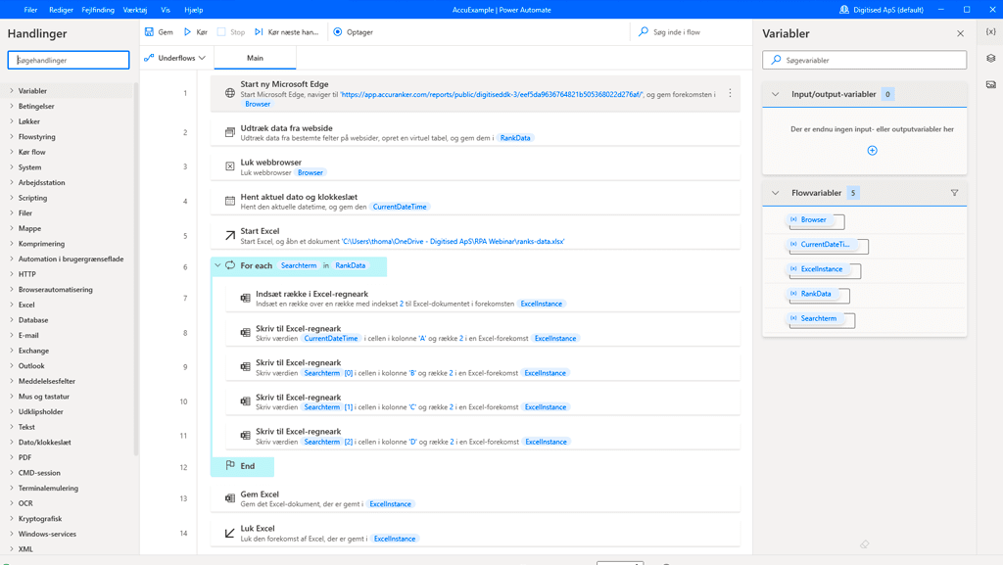Open the Rediger menu

coord(61,10)
